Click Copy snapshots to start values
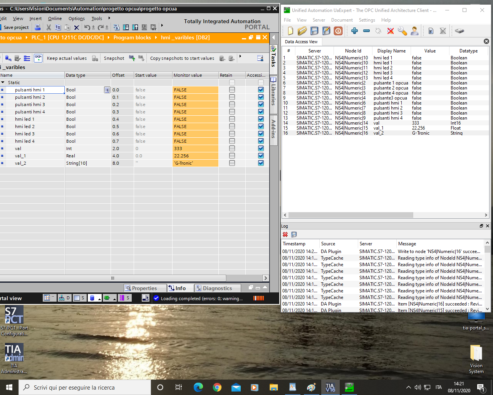Screen dimensions: 493x395 click(x=182, y=58)
